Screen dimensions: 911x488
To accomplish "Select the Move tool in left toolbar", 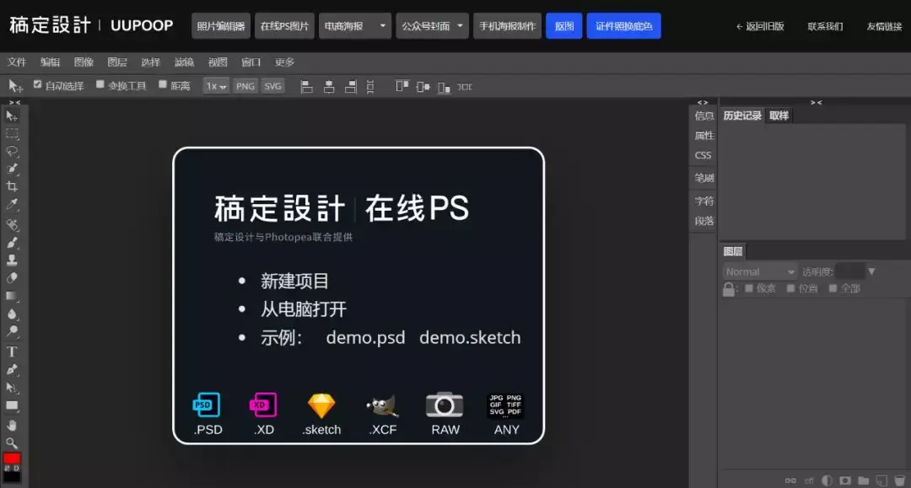I will [12, 116].
